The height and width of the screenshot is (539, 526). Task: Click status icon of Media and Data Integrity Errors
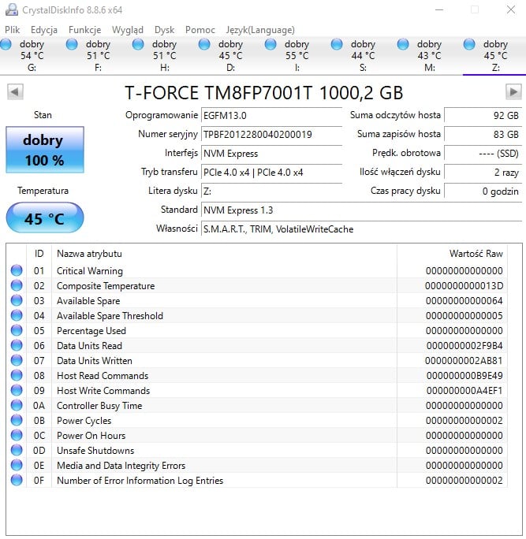pos(17,465)
